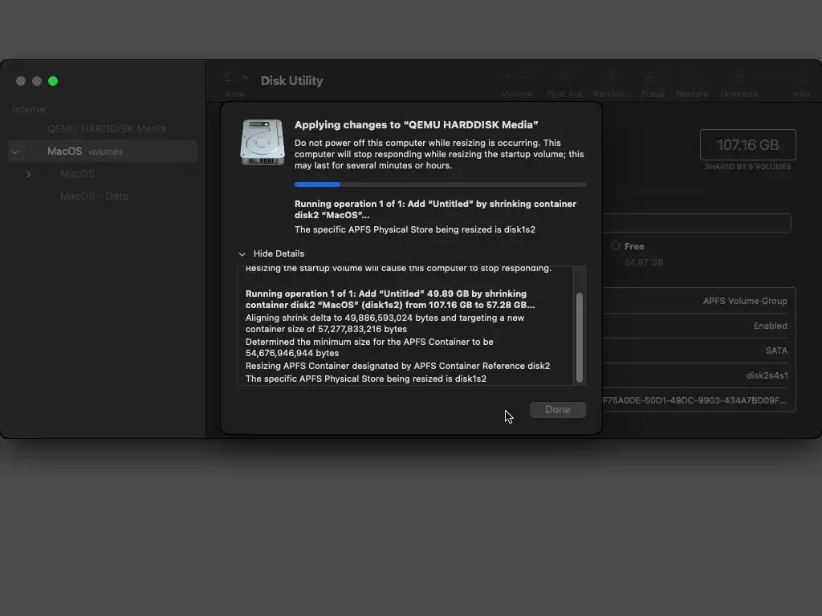Click the APFS Volume Group value

coord(745,301)
